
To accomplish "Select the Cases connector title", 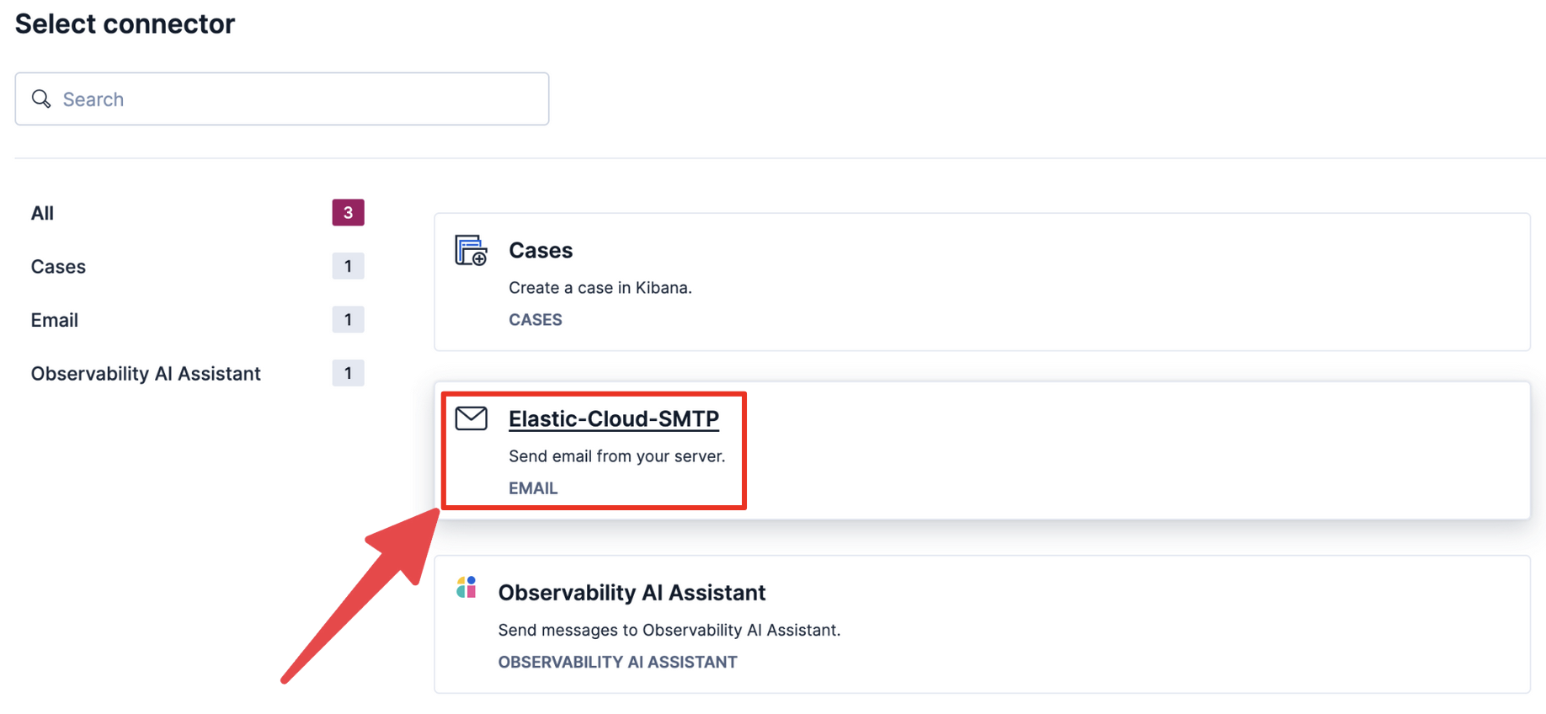I will click(541, 250).
